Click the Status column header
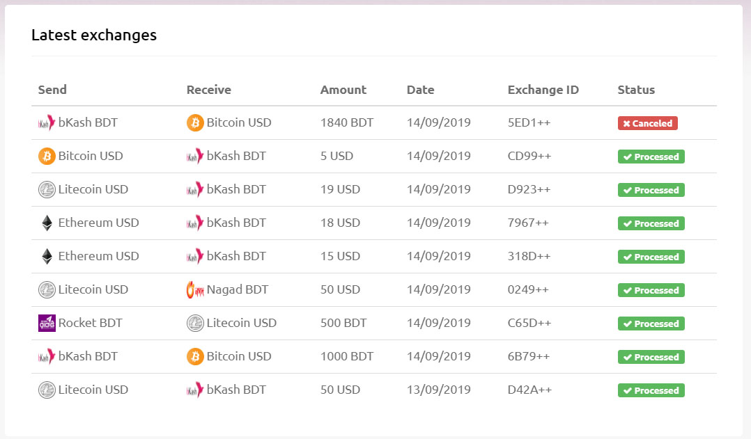751x439 pixels. (636, 90)
